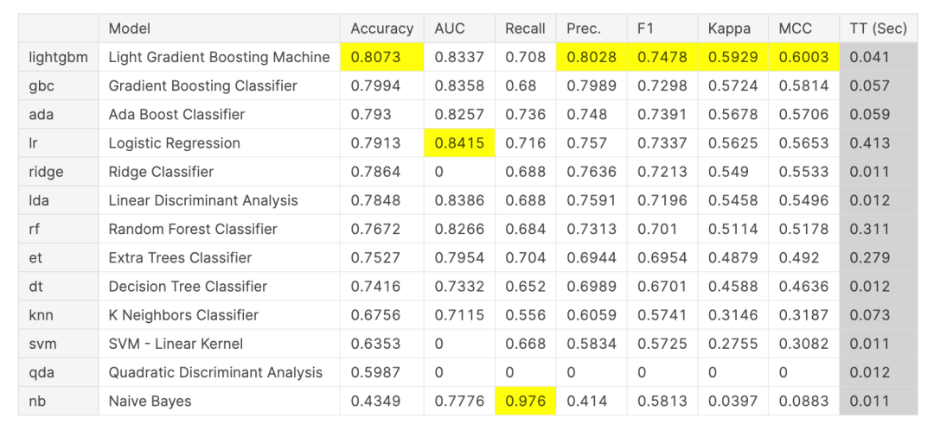Click the Model column header
This screenshot has height=430, width=934.
click(x=130, y=28)
